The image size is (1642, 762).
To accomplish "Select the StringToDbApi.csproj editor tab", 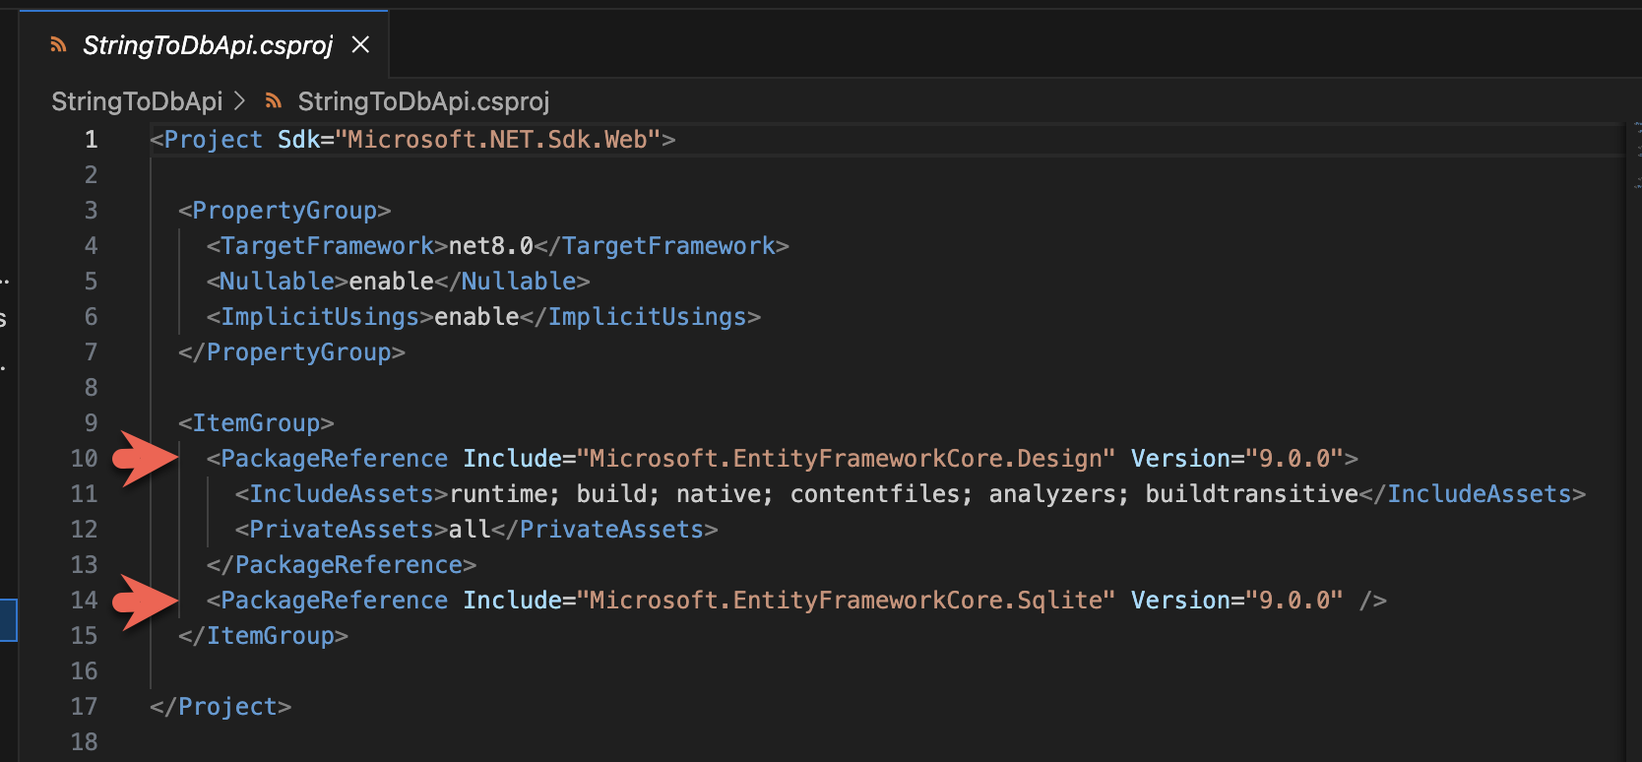I will coord(205,45).
